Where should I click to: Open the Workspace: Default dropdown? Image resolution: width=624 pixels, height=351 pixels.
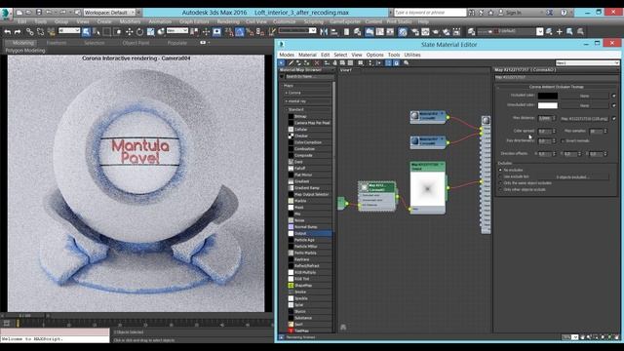(x=109, y=13)
